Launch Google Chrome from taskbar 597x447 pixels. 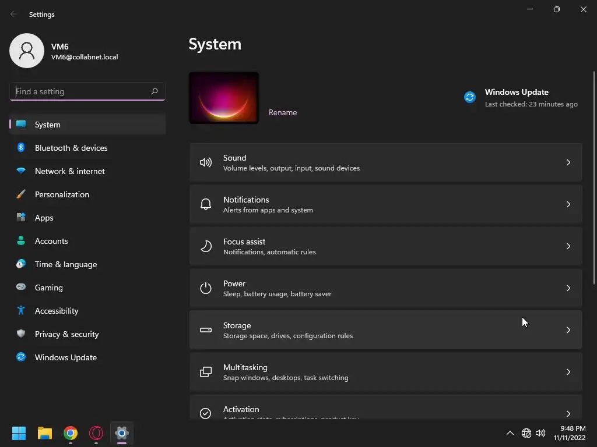coord(71,433)
